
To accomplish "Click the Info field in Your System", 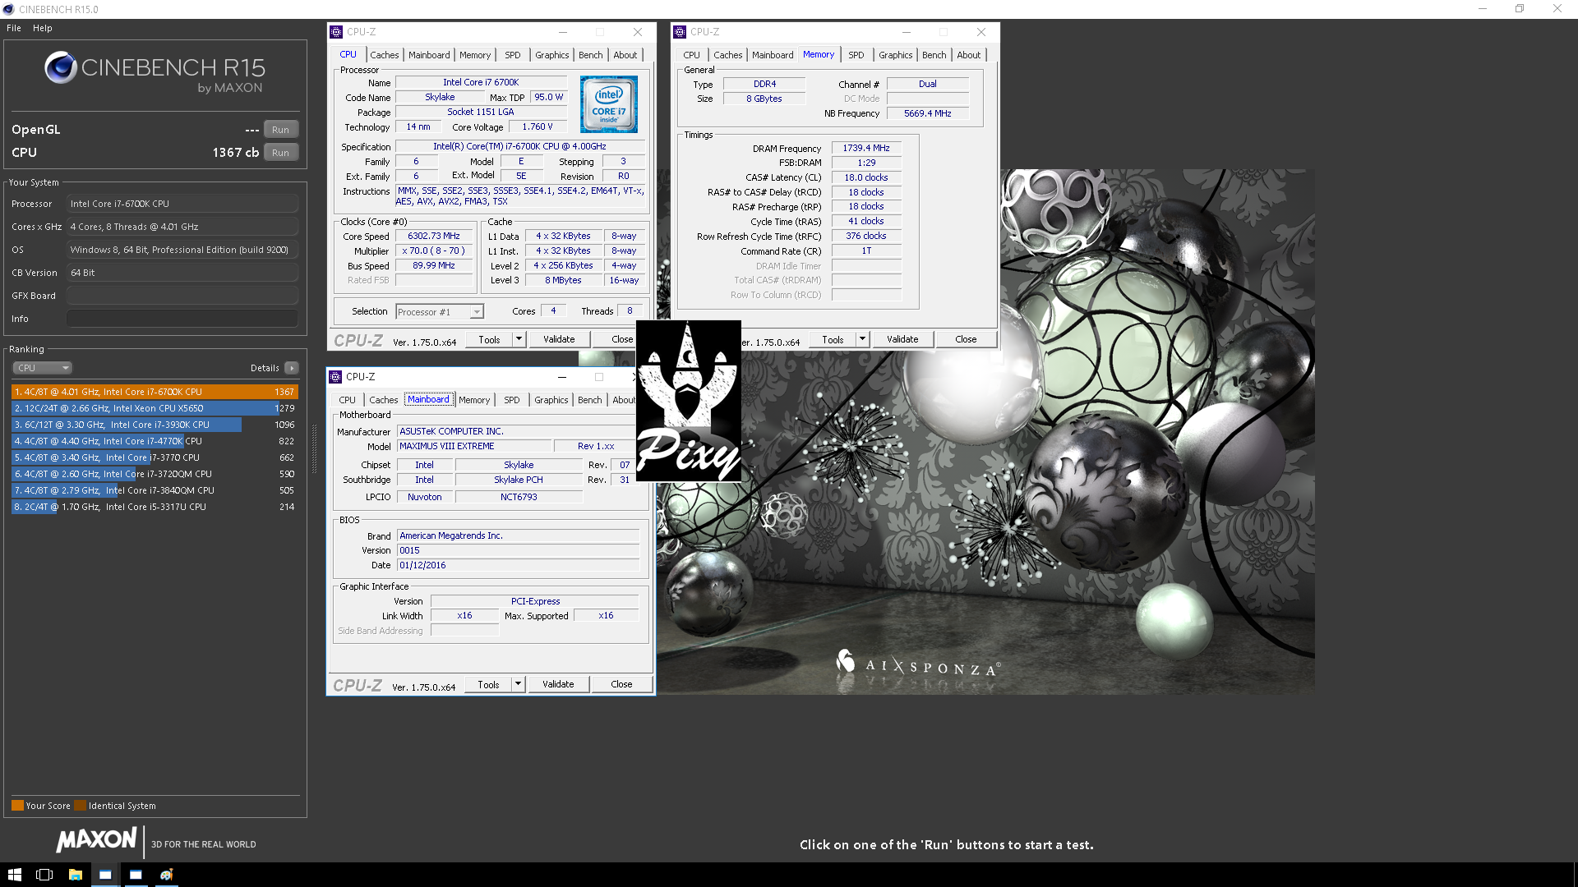I will point(182,319).
